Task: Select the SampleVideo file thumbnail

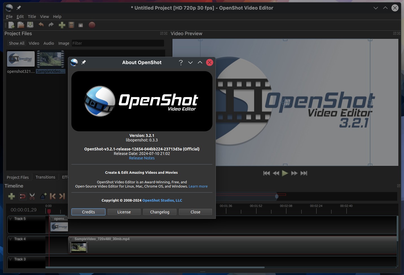Action: coord(51,59)
